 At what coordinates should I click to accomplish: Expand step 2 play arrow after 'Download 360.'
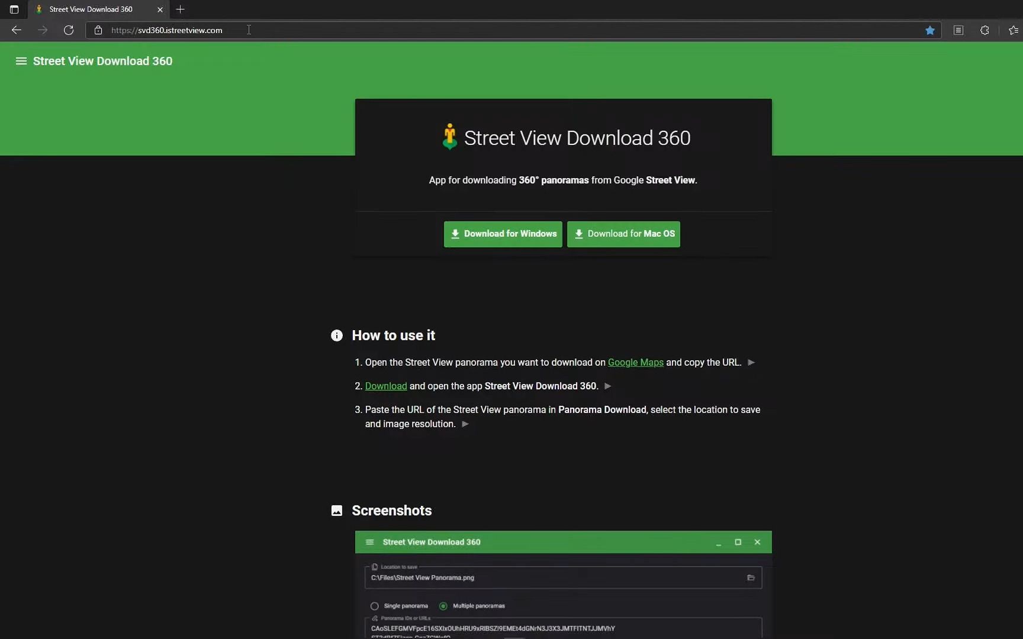coord(607,386)
